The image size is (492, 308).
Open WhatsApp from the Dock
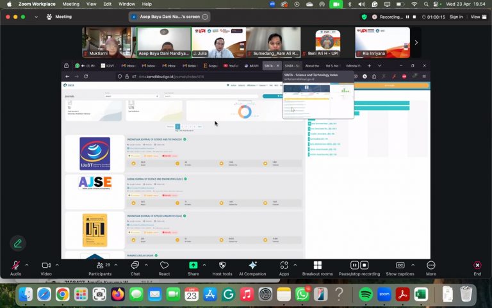coord(302,295)
